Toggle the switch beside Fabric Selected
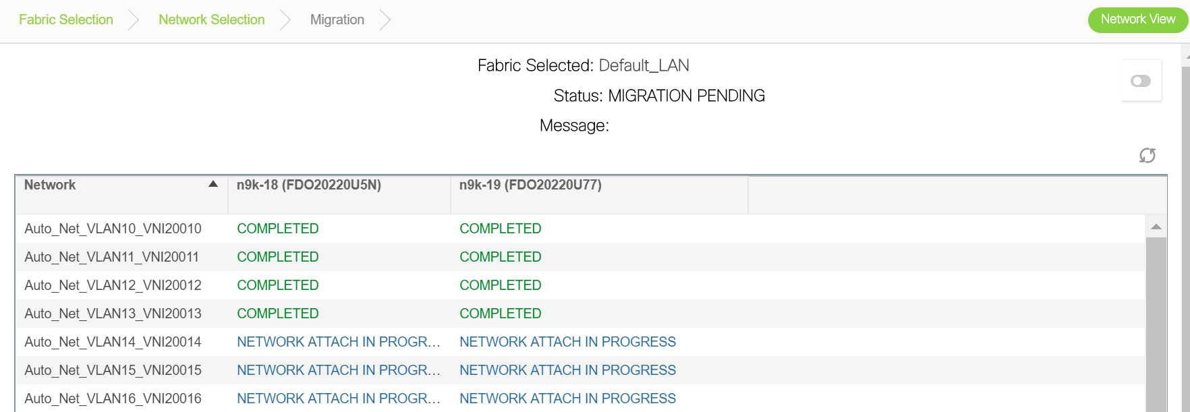Screen dimensions: 1190x412 (1141, 81)
